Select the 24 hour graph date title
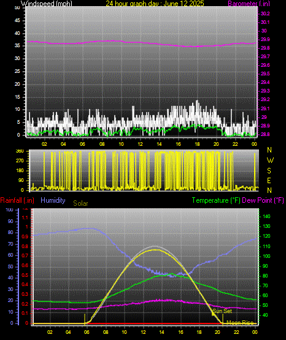The height and width of the screenshot is (340, 286). [x=155, y=3]
